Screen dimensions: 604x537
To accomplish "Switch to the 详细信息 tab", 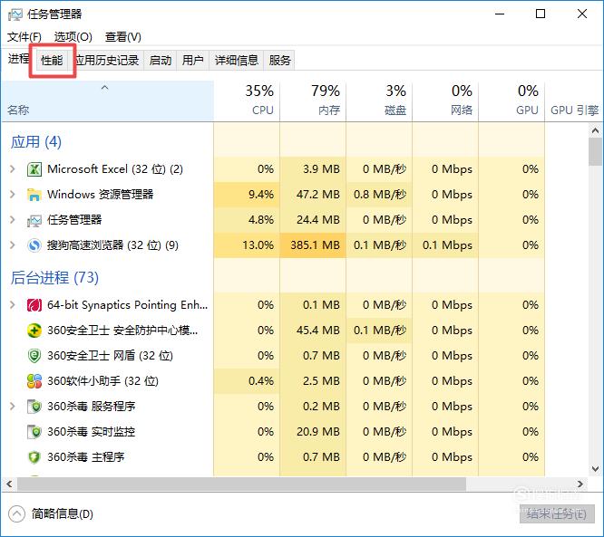I will 237,61.
